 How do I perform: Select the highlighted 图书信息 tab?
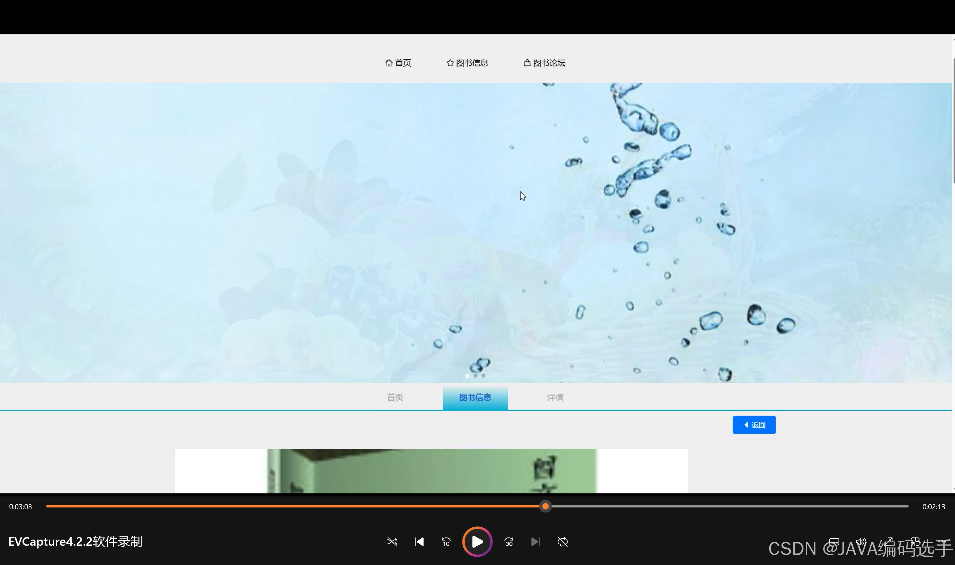pyautogui.click(x=475, y=398)
